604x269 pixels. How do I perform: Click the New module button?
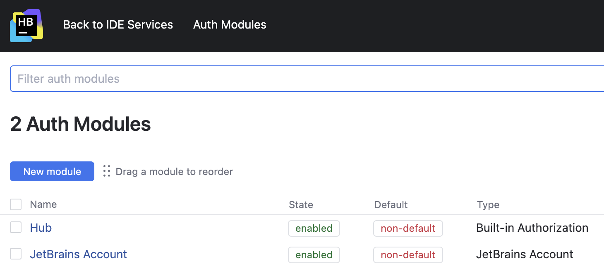(52, 171)
